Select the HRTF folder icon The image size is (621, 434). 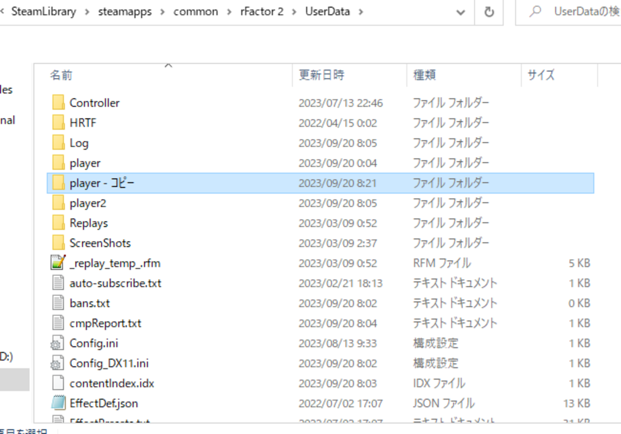[58, 123]
